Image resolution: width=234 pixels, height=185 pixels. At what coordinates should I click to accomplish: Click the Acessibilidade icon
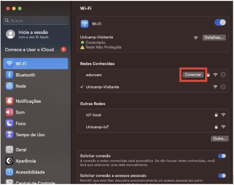(x=9, y=172)
